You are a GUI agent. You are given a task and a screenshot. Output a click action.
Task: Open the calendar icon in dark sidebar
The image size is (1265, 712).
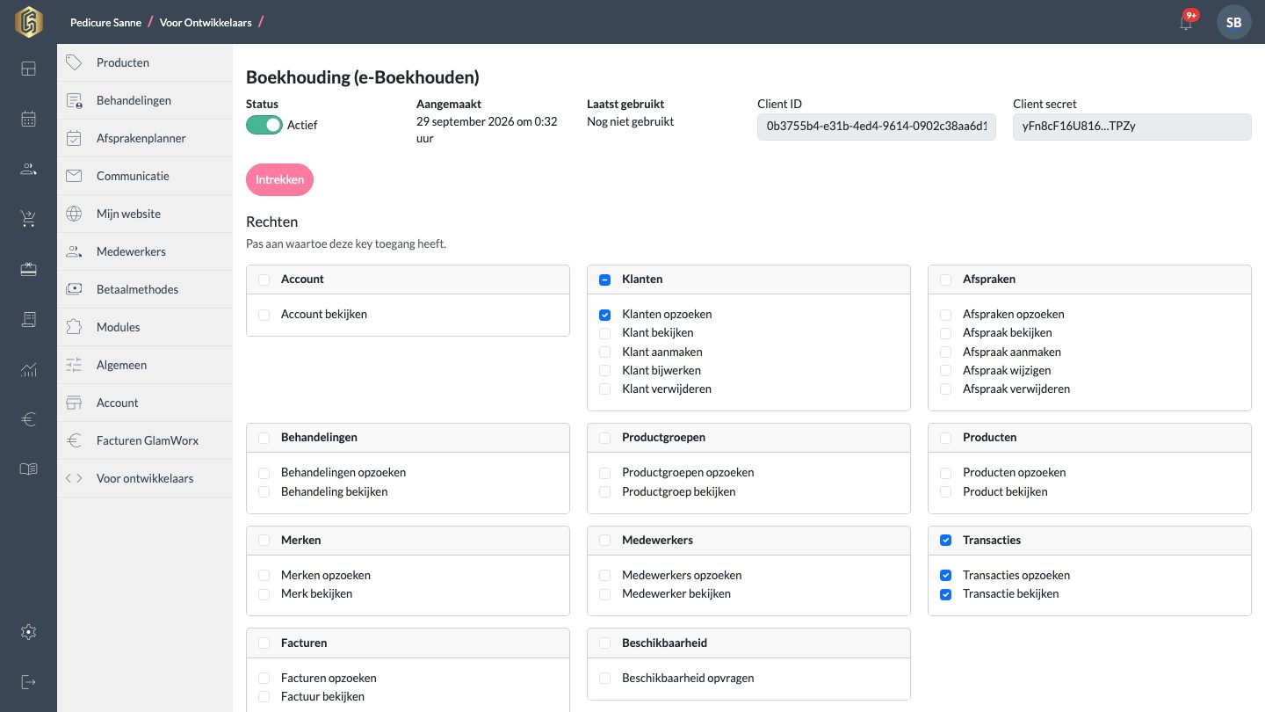click(x=28, y=119)
